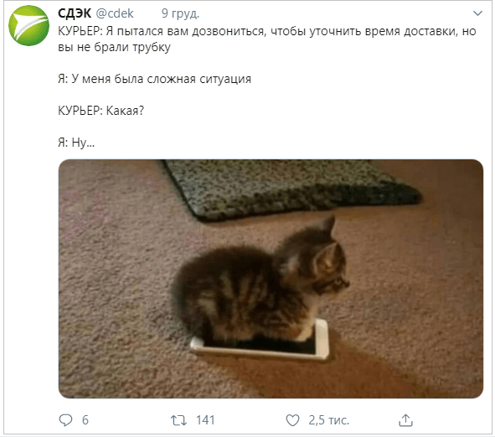Image resolution: width=495 pixels, height=437 pixels.
Task: Click the retweet count 141
Action: point(205,420)
